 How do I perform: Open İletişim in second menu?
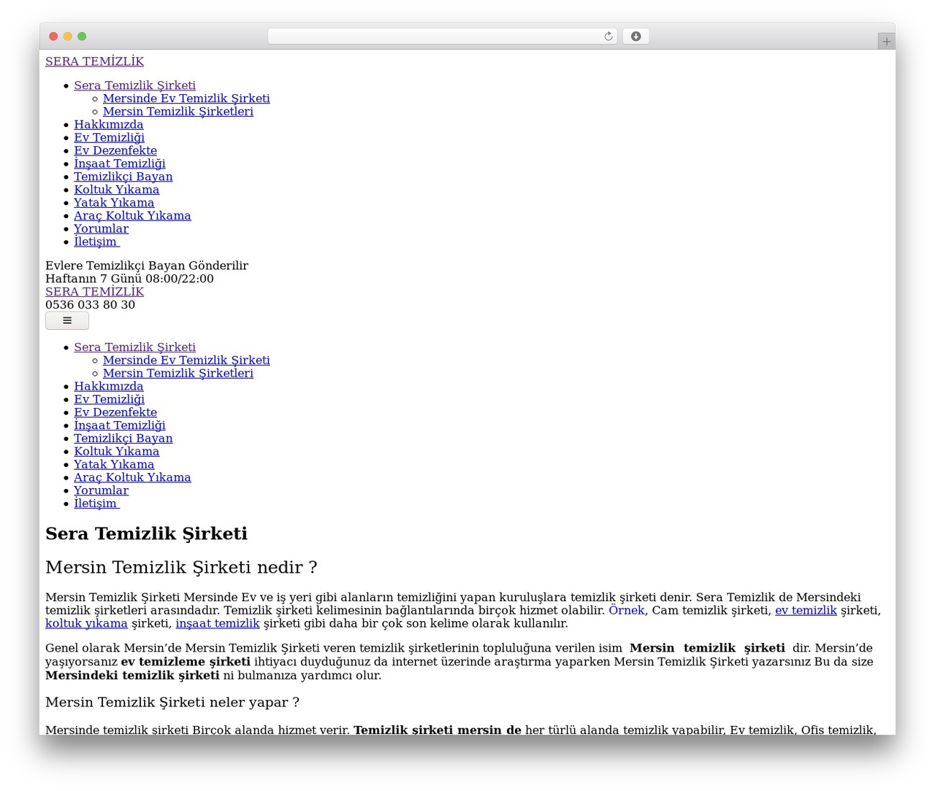[96, 504]
